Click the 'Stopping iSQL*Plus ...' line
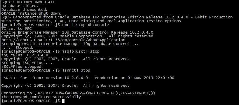 (x=27, y=63)
